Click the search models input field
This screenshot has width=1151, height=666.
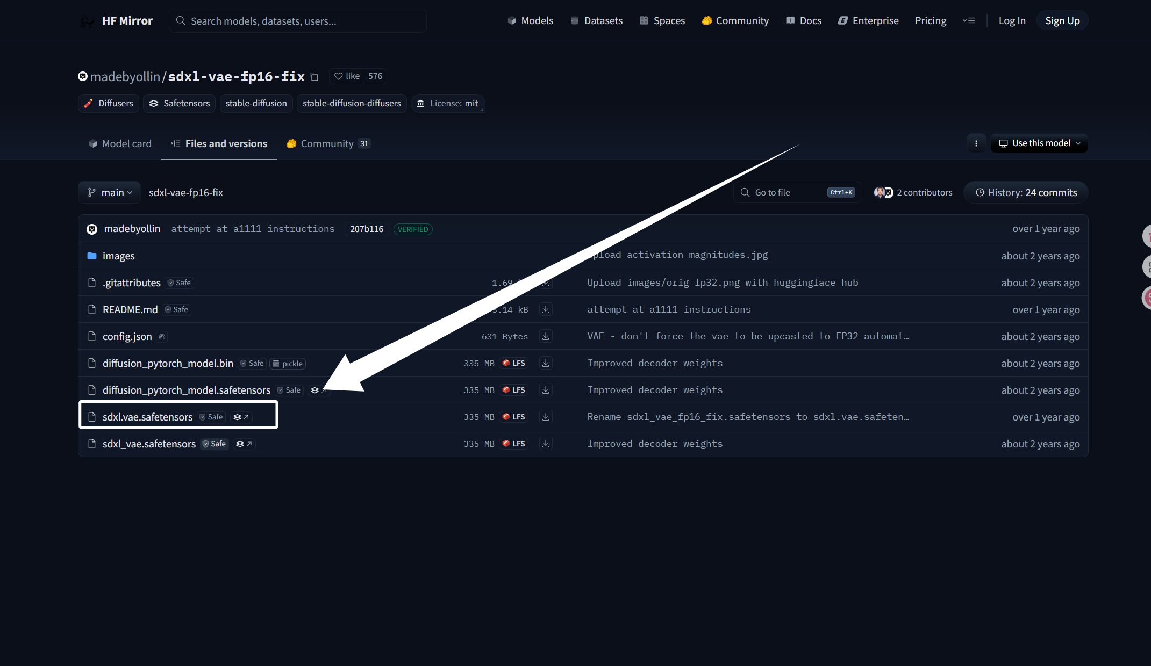coord(298,21)
